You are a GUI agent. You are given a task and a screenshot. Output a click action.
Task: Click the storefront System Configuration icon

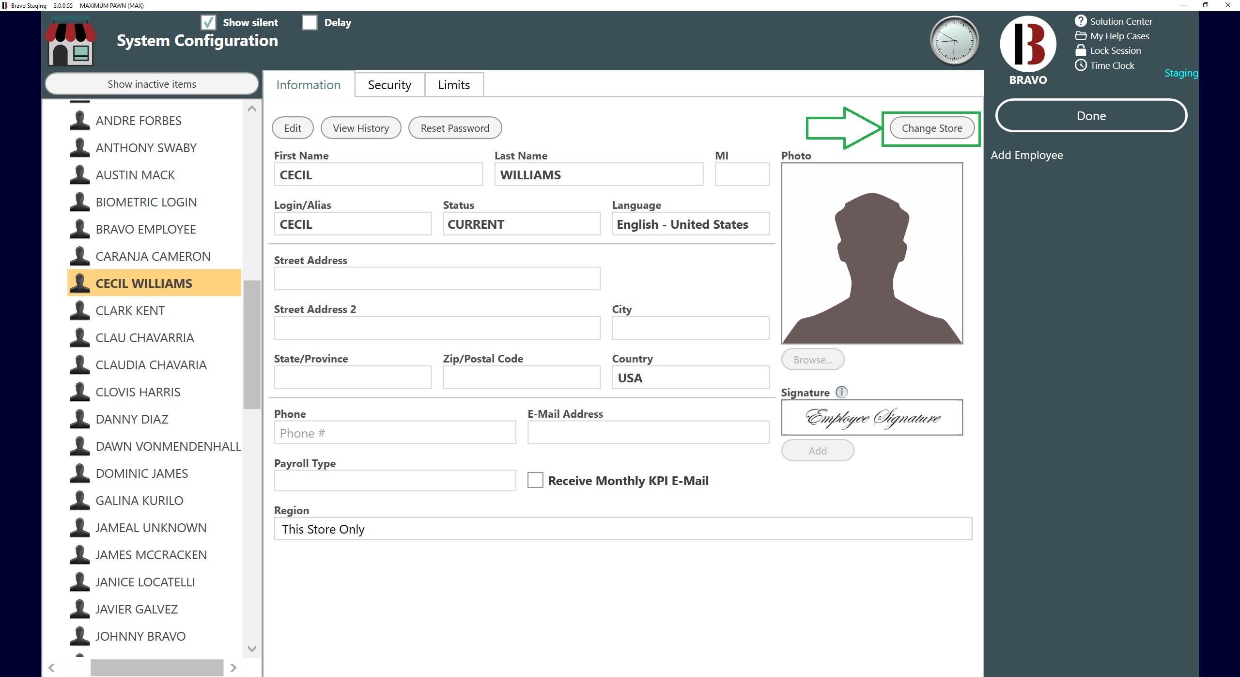pyautogui.click(x=71, y=42)
